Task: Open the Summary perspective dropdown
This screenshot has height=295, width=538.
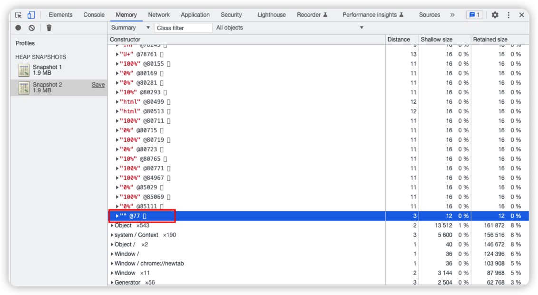Action: tap(130, 28)
